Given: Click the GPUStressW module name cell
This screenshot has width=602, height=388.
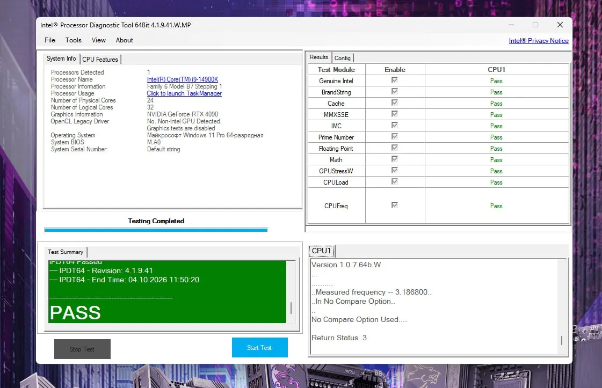Looking at the screenshot, I should [x=336, y=171].
